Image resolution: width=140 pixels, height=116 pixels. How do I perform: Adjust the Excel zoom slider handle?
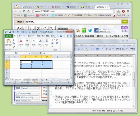pyautogui.click(x=60, y=83)
